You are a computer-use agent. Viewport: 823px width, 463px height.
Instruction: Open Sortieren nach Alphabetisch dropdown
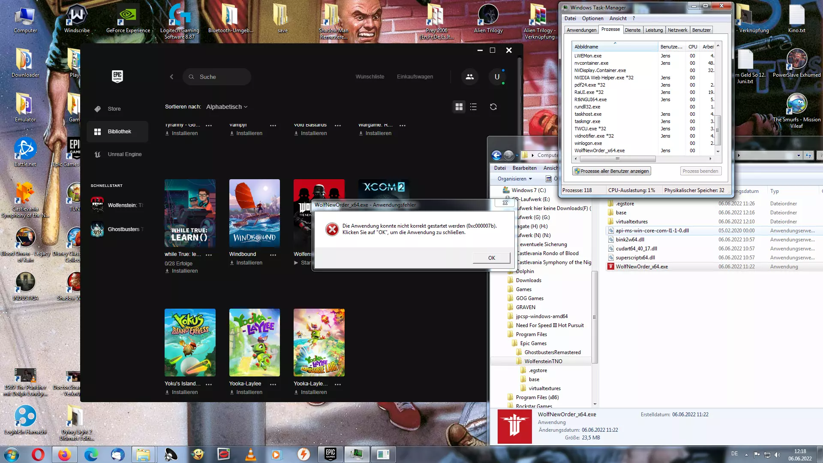coord(227,107)
